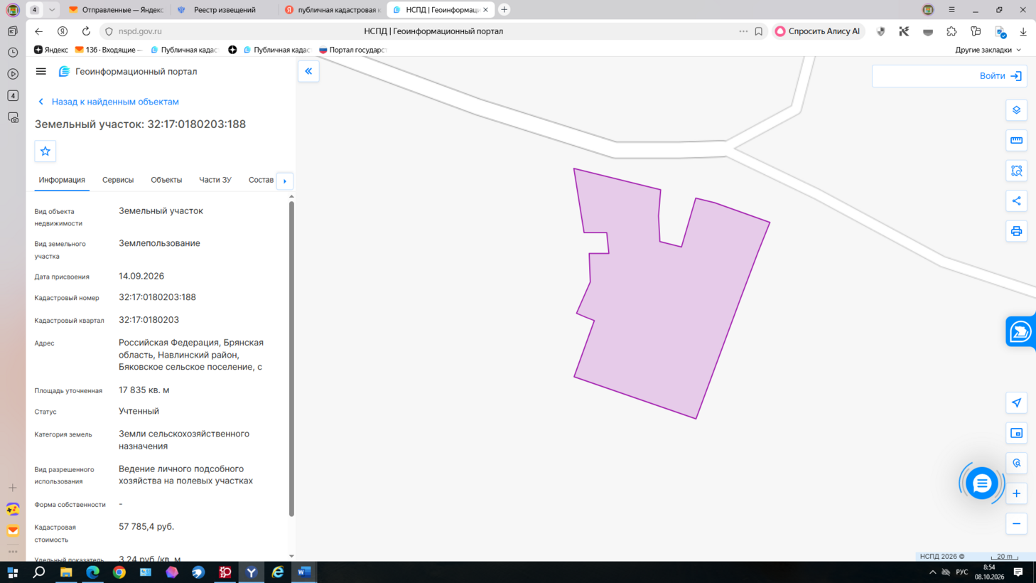
Task: Open the hamburger main menu
Action: click(41, 71)
